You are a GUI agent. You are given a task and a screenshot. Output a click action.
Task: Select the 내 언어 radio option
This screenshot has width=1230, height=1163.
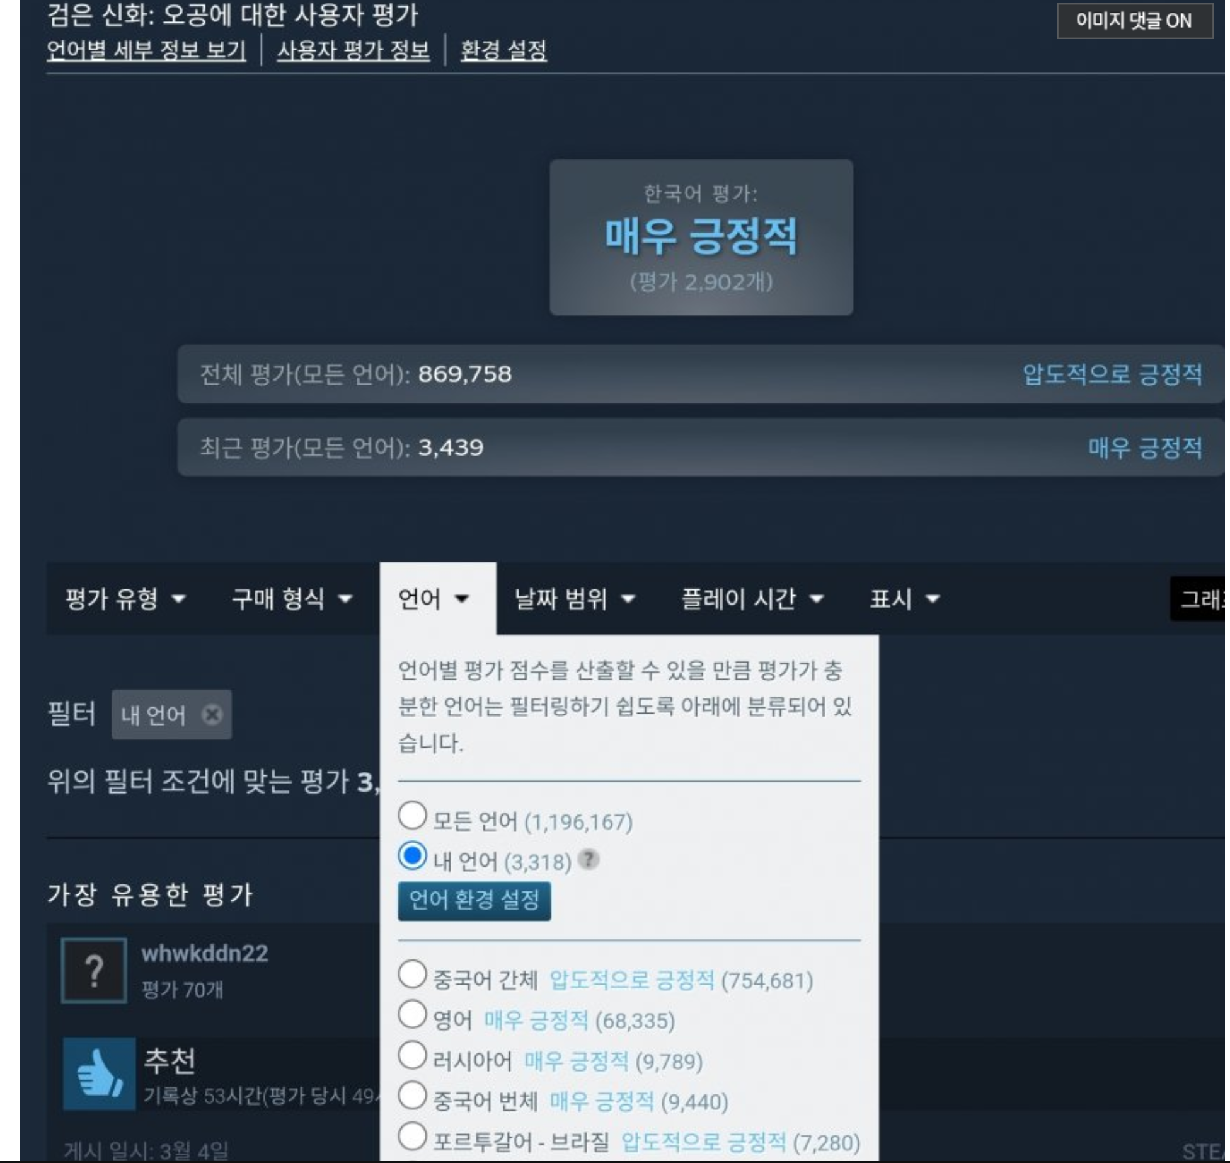[x=412, y=856]
